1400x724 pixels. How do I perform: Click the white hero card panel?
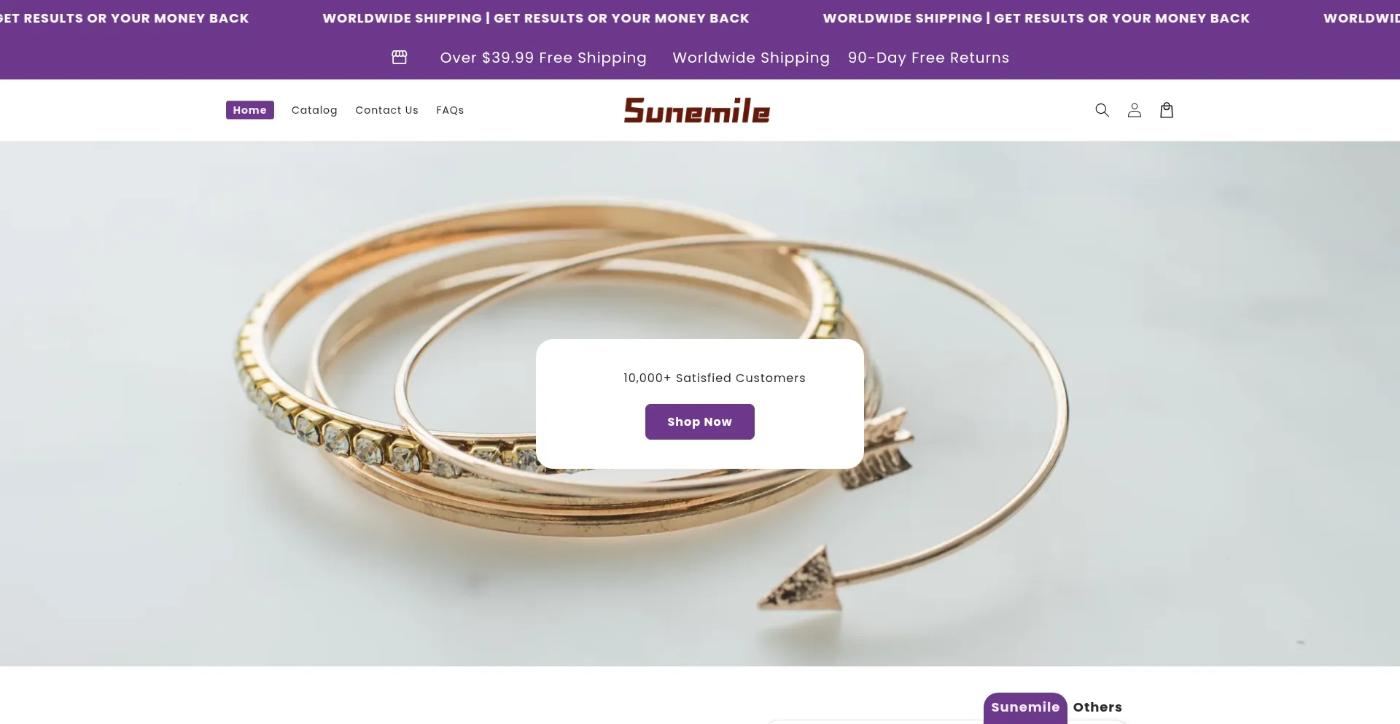[x=700, y=404]
